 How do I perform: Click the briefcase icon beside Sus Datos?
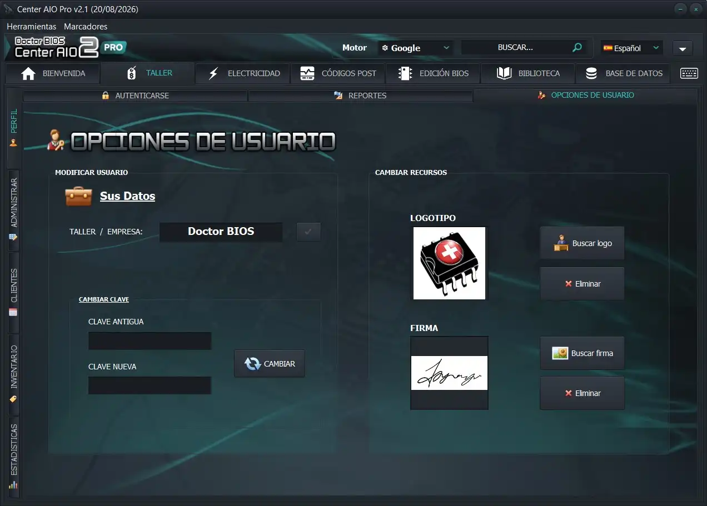click(78, 196)
